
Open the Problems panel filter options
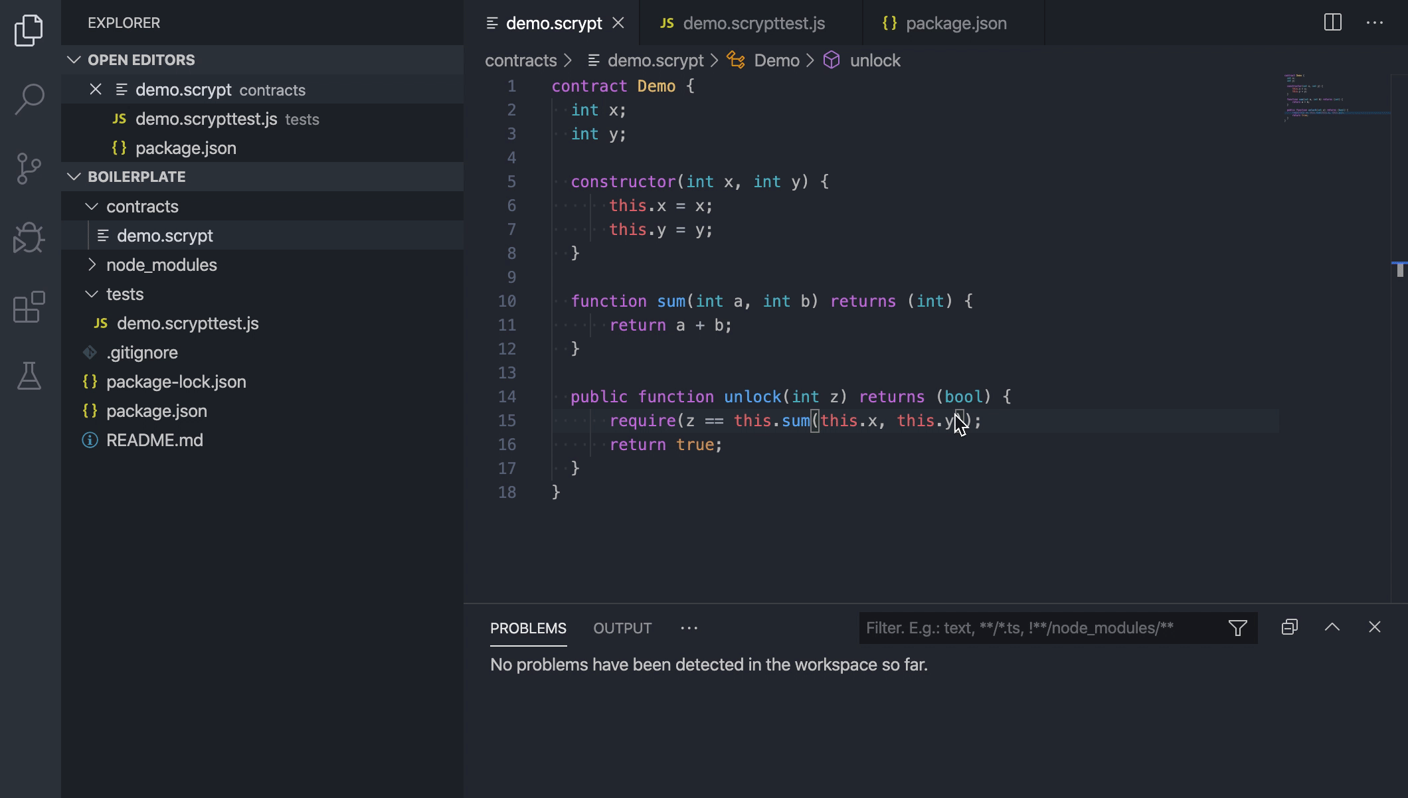1237,628
